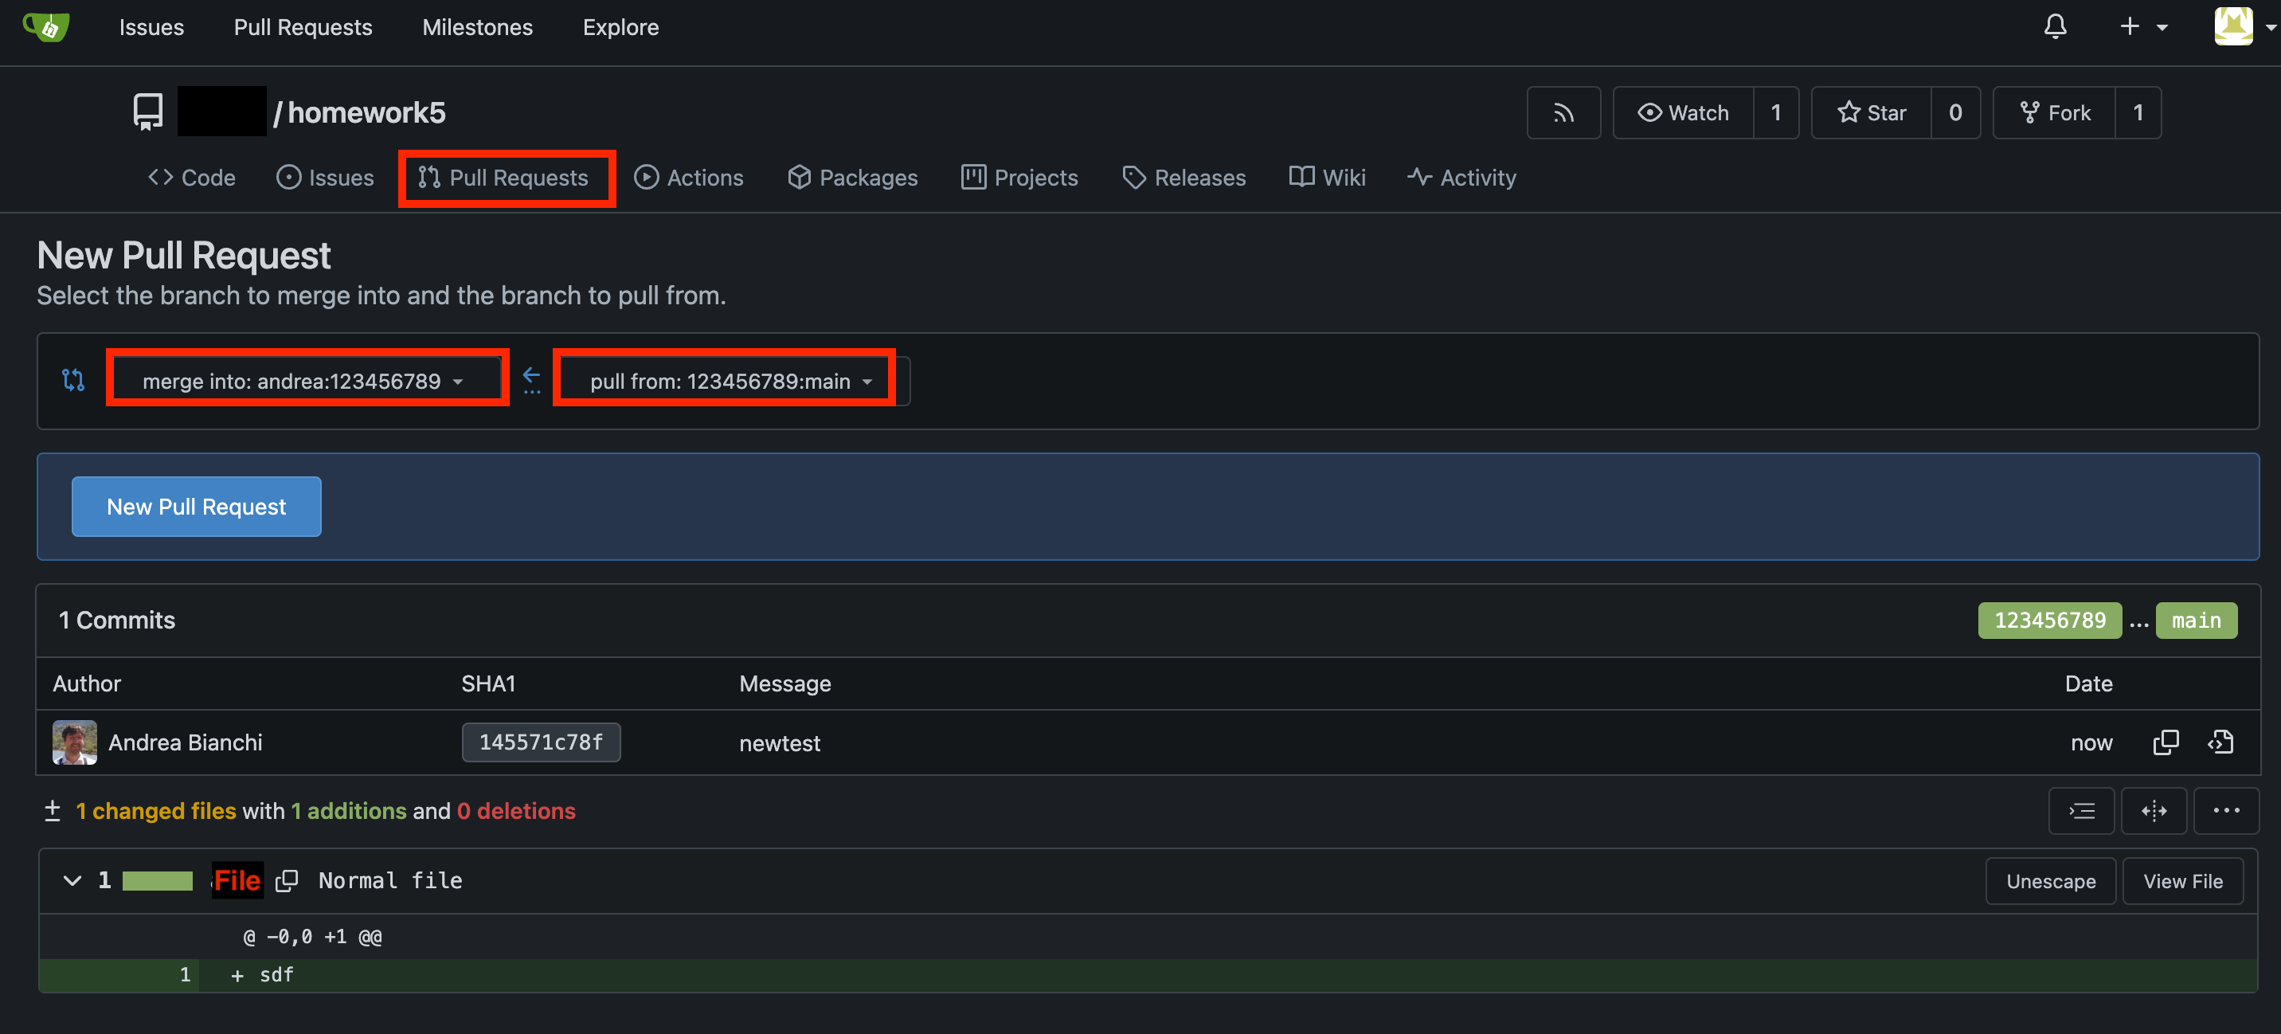Watch the homework5 repository
2281x1034 pixels.
coord(1682,112)
